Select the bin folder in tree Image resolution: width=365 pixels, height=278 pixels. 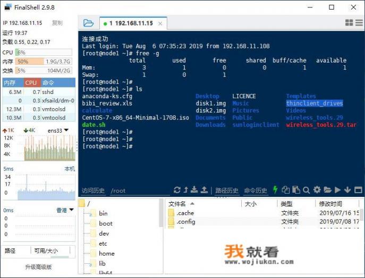pos(99,213)
